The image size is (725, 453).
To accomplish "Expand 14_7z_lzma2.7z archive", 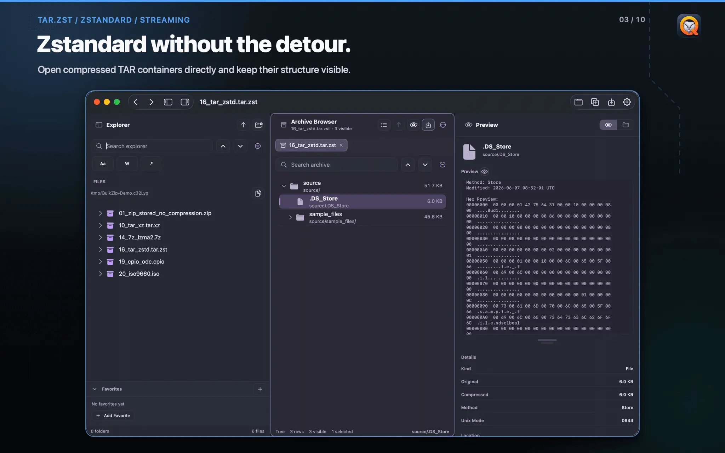I will (x=100, y=237).
